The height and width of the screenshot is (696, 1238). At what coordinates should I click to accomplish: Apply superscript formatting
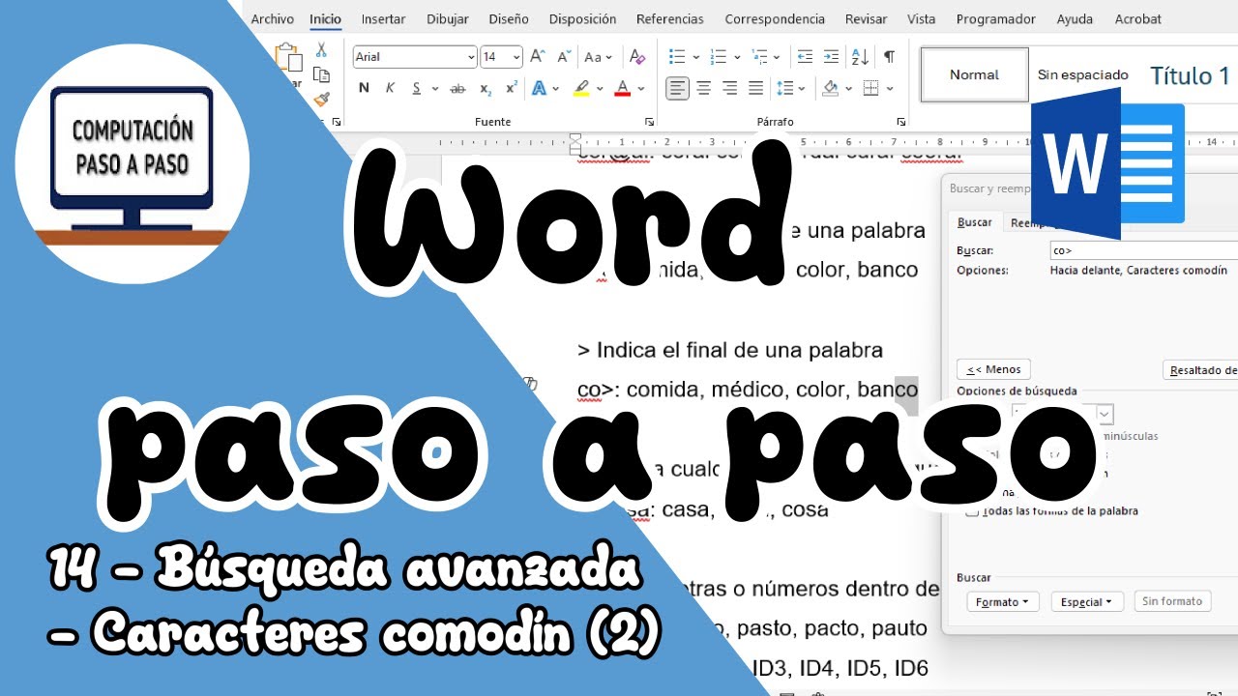512,88
